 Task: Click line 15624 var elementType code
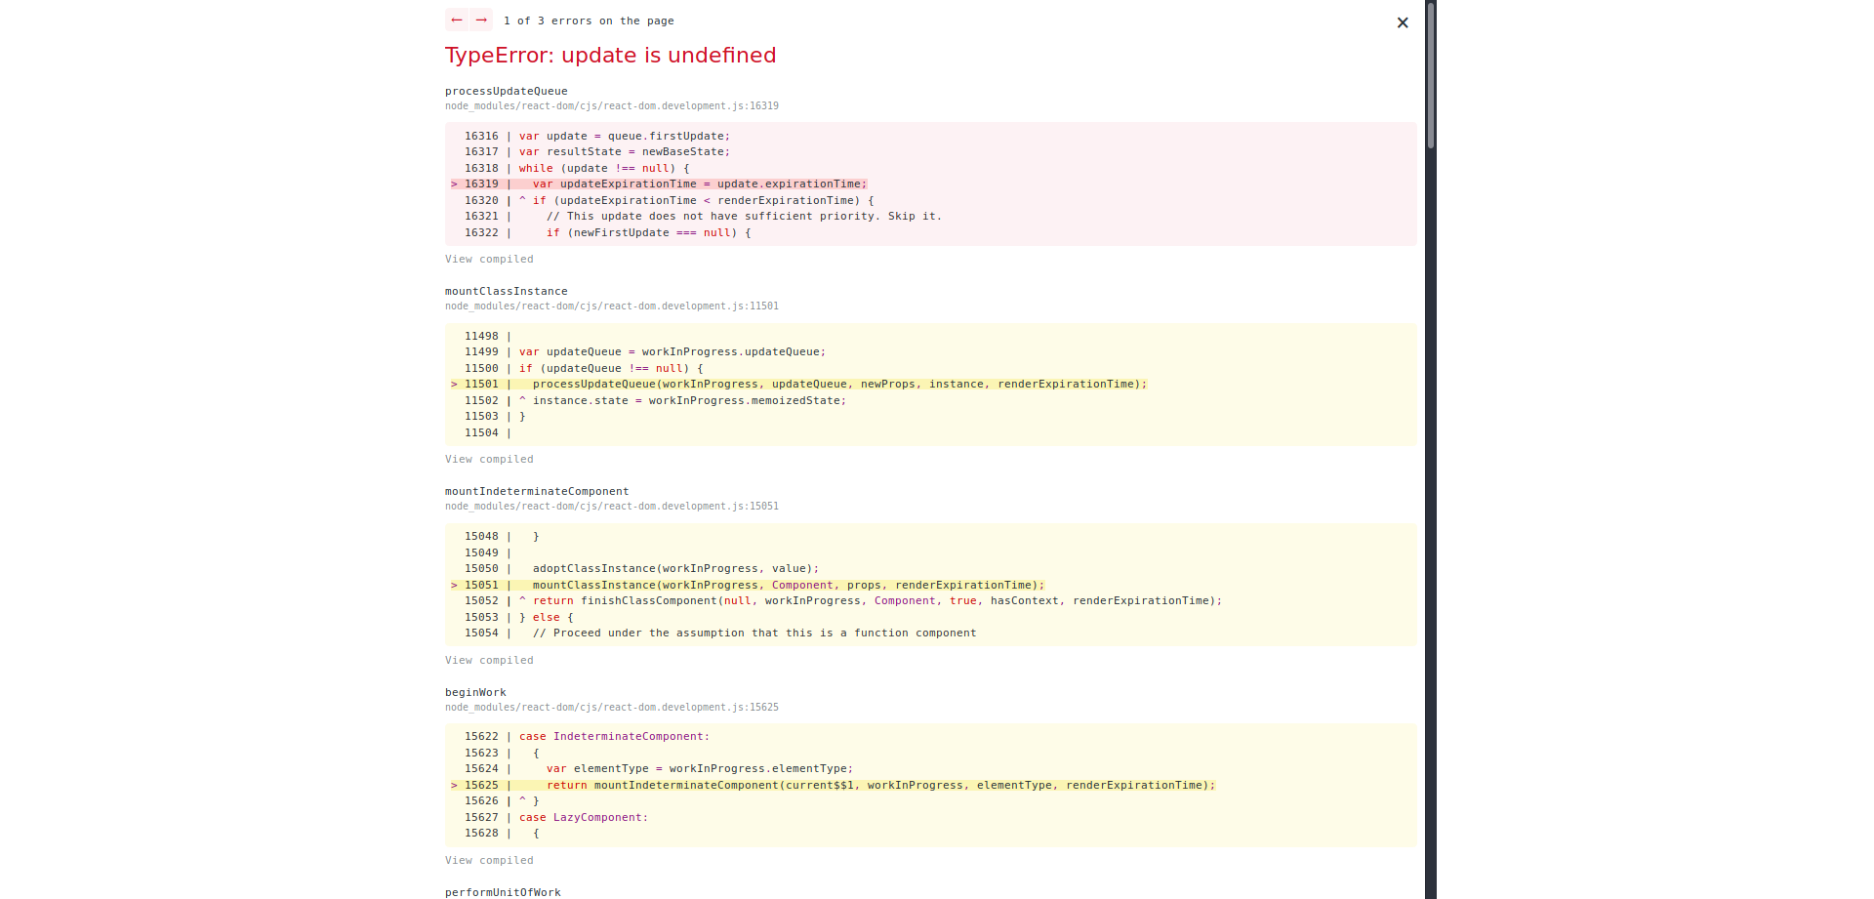click(659, 769)
